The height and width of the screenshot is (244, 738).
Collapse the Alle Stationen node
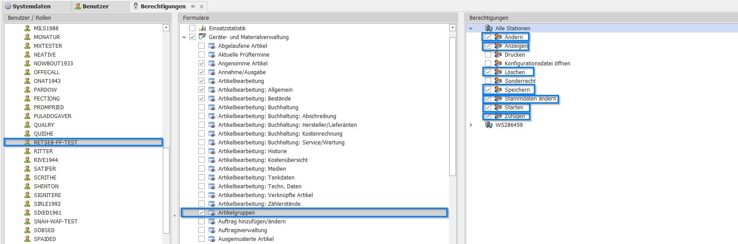tap(471, 29)
